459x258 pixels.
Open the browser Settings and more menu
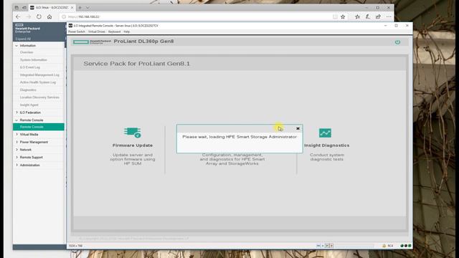[389, 16]
